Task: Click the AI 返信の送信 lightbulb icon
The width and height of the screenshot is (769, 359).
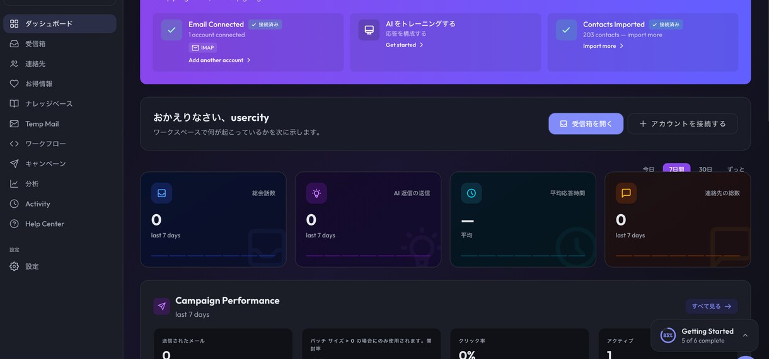Action: [316, 193]
